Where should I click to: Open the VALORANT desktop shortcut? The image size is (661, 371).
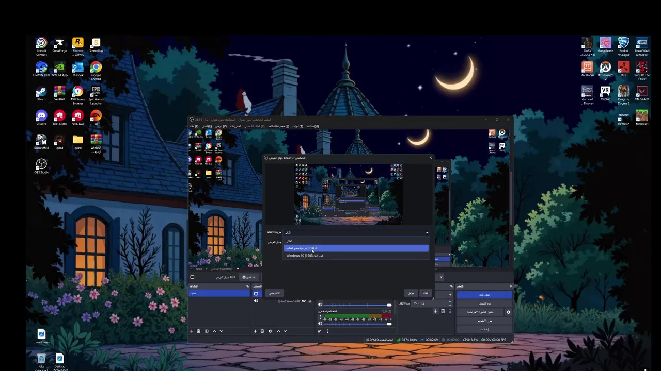642,93
